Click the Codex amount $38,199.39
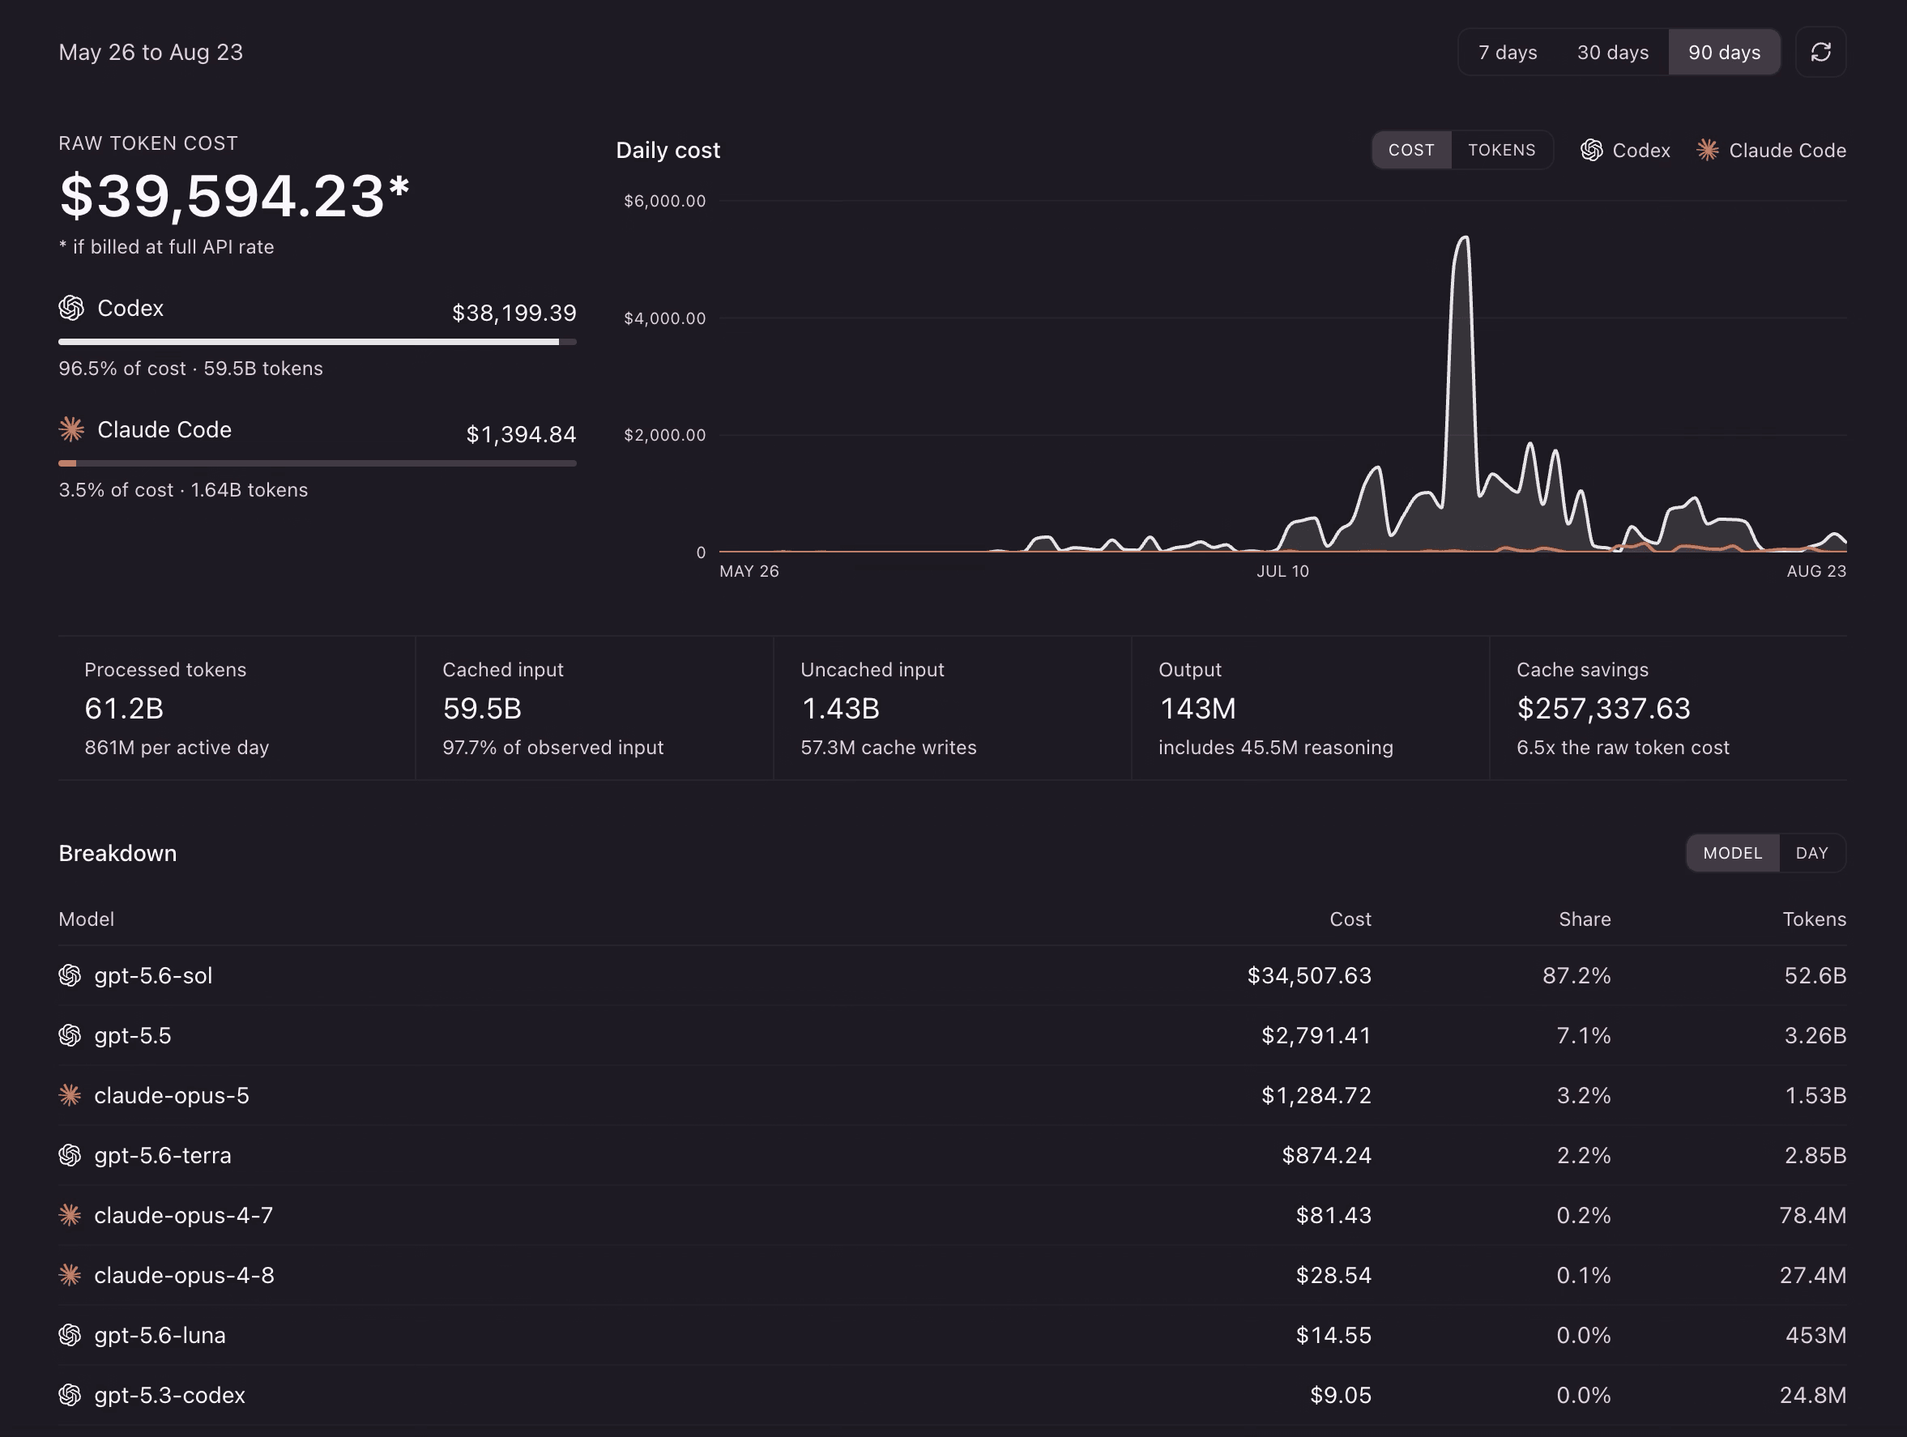1907x1437 pixels. (514, 312)
